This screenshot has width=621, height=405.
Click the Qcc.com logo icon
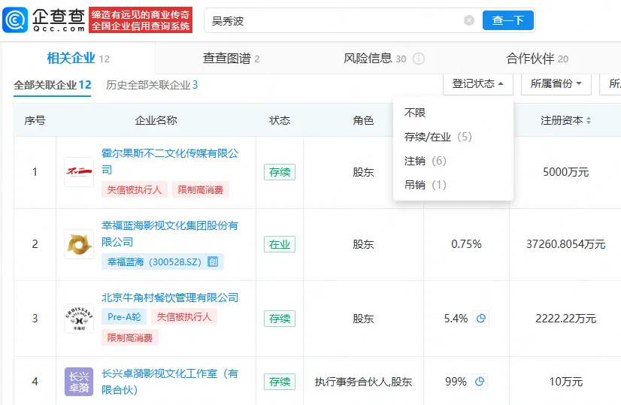click(15, 20)
